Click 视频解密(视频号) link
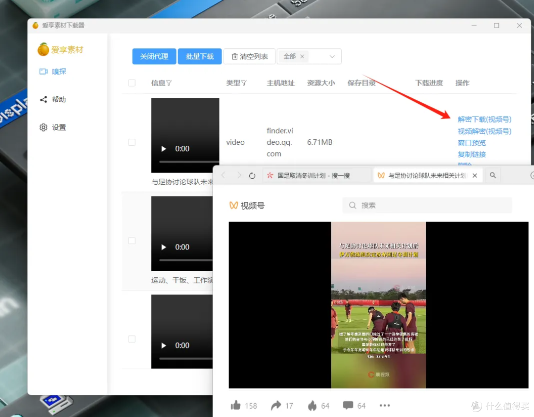534x417 pixels. click(x=485, y=131)
